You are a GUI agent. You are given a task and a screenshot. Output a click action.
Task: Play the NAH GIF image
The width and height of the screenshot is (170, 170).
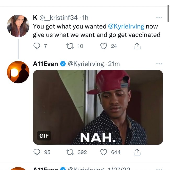98,107
